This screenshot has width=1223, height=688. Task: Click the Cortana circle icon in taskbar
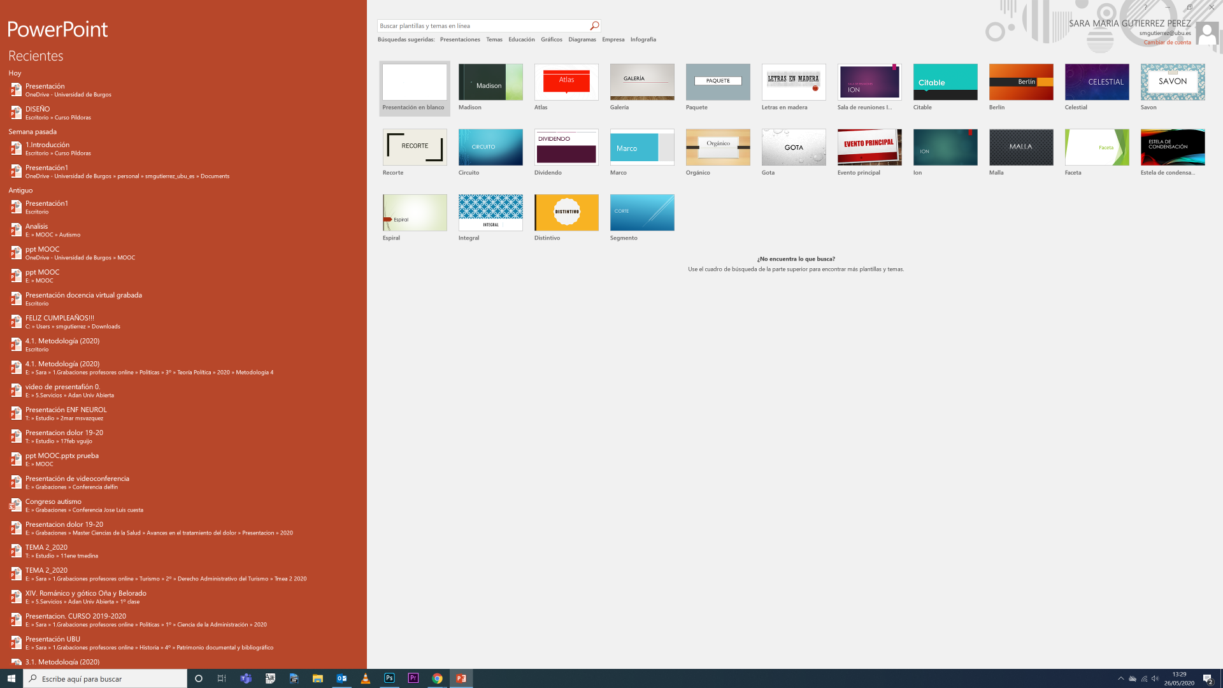tap(198, 678)
